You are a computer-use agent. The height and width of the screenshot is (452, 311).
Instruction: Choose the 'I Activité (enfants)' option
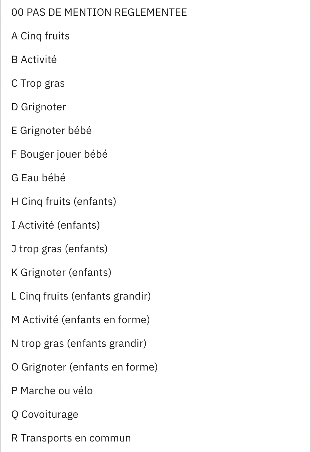point(55,225)
